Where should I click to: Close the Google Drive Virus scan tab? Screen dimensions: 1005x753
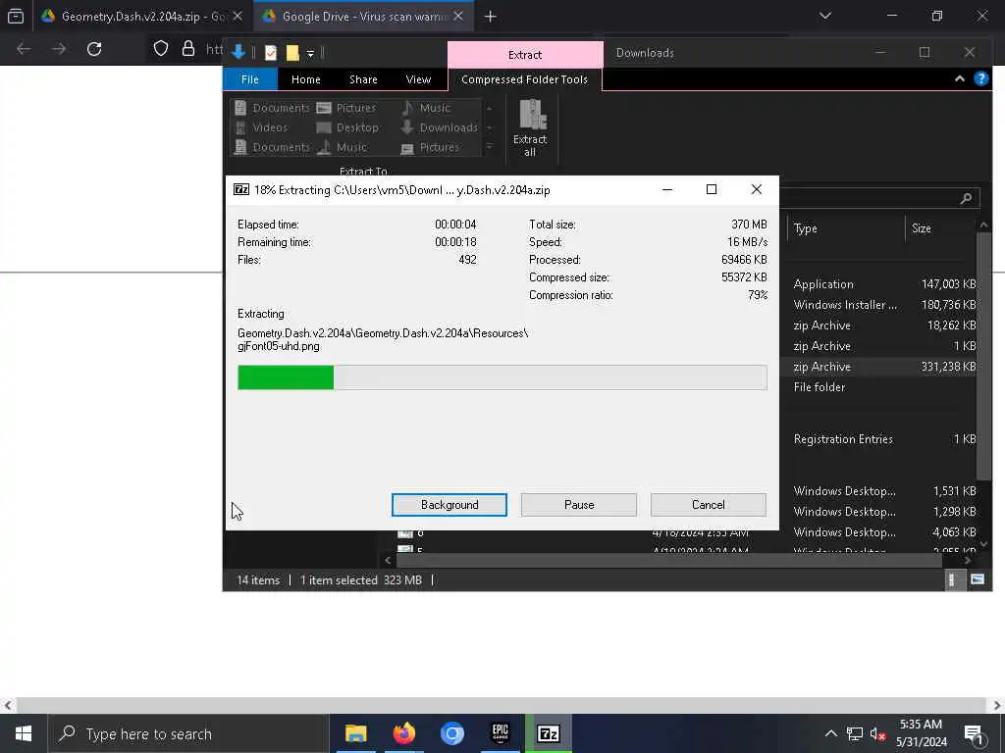tap(458, 16)
